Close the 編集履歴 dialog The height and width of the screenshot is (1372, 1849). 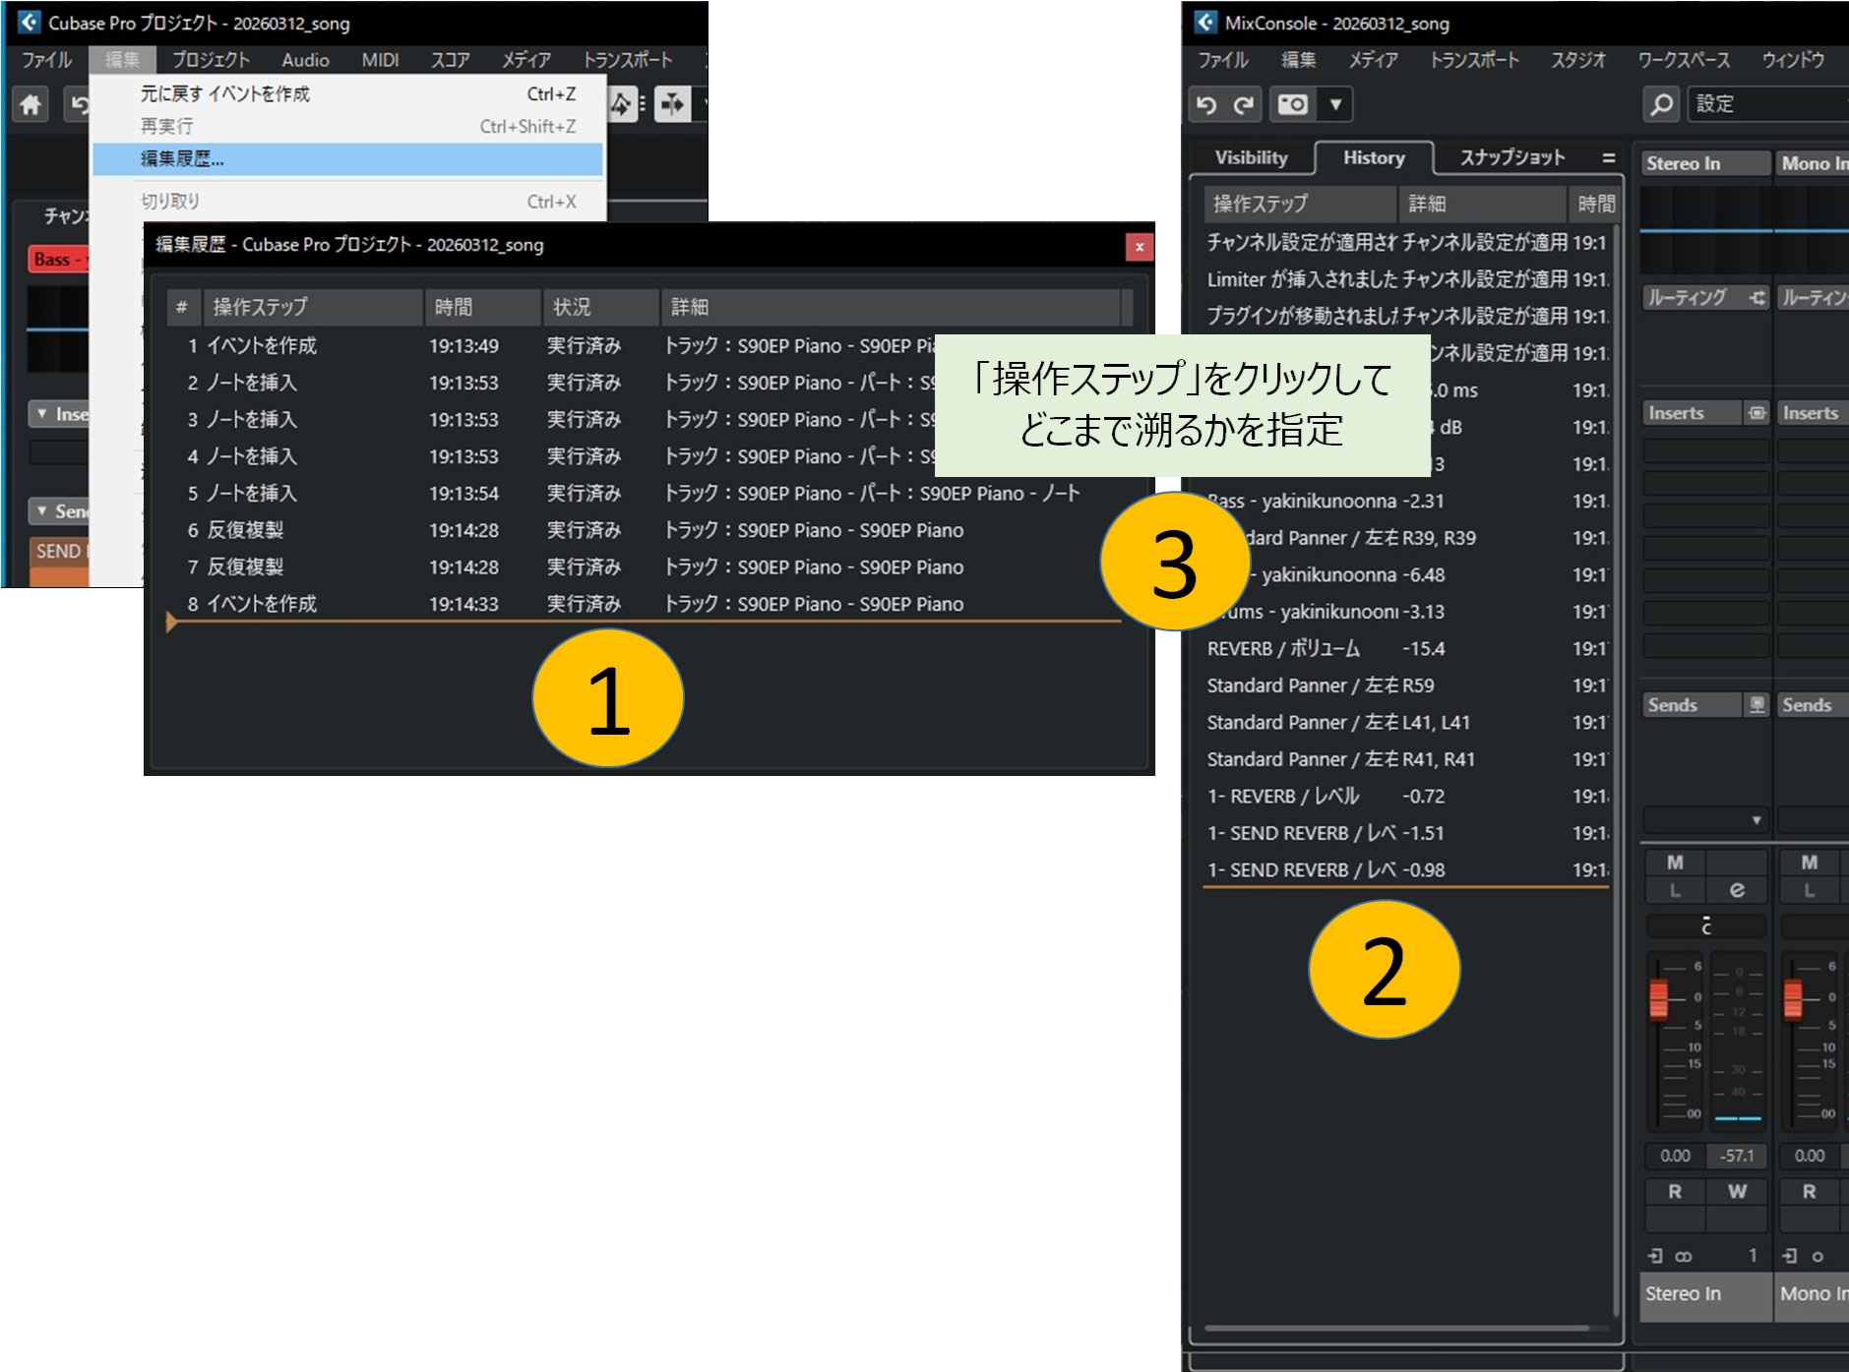1139,247
